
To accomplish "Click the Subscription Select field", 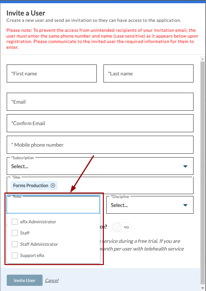I will click(x=93, y=166).
